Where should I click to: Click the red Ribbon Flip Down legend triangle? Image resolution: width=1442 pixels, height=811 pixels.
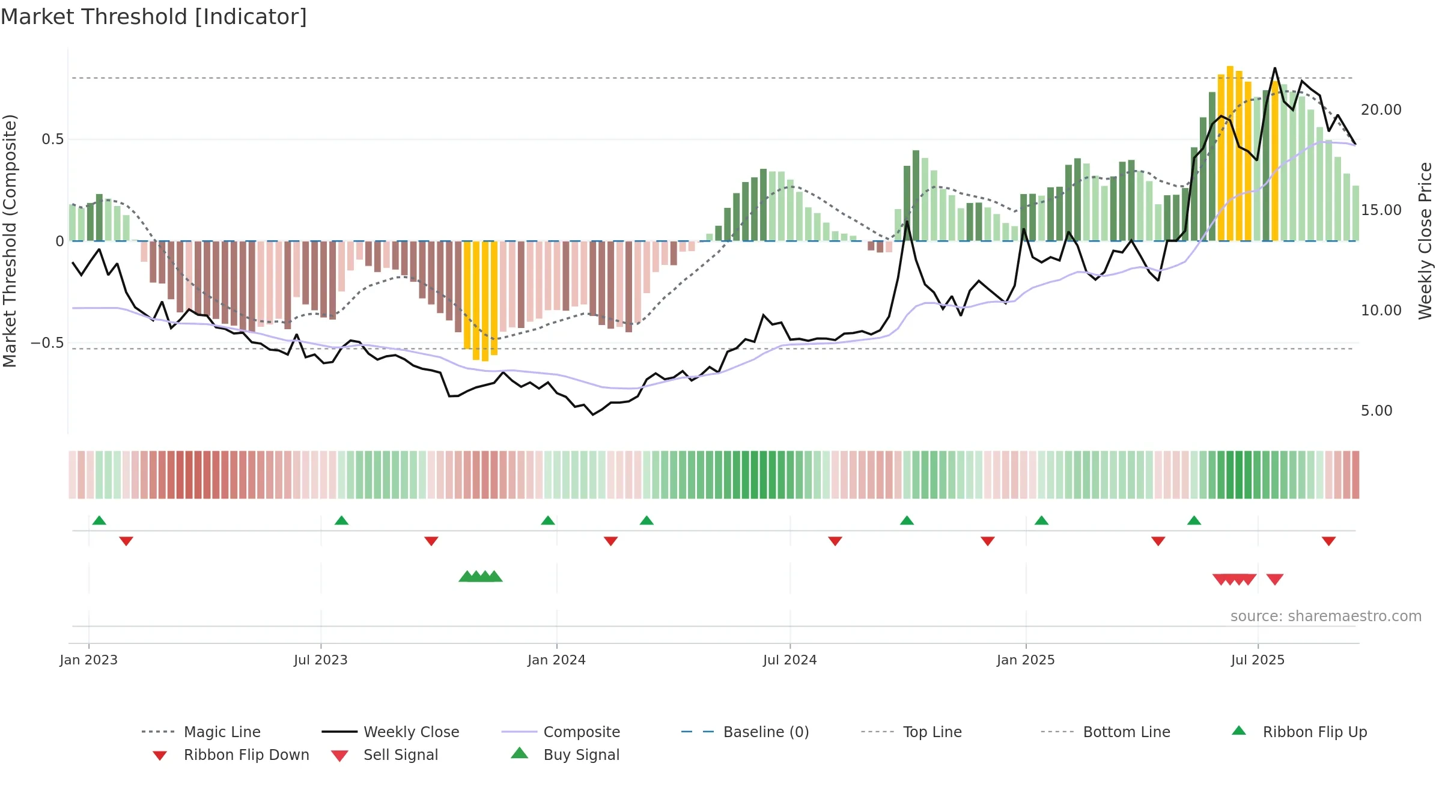click(x=160, y=756)
